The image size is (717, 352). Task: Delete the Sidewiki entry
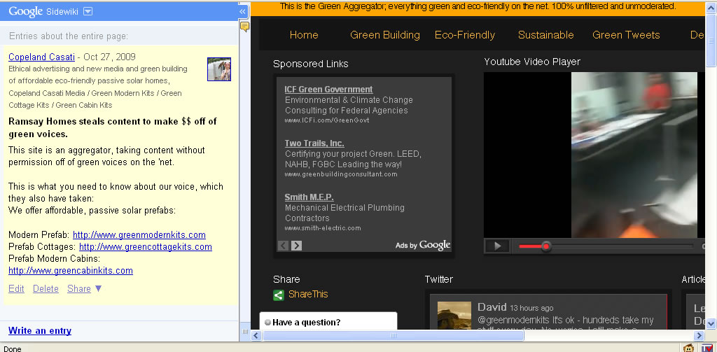pos(46,289)
